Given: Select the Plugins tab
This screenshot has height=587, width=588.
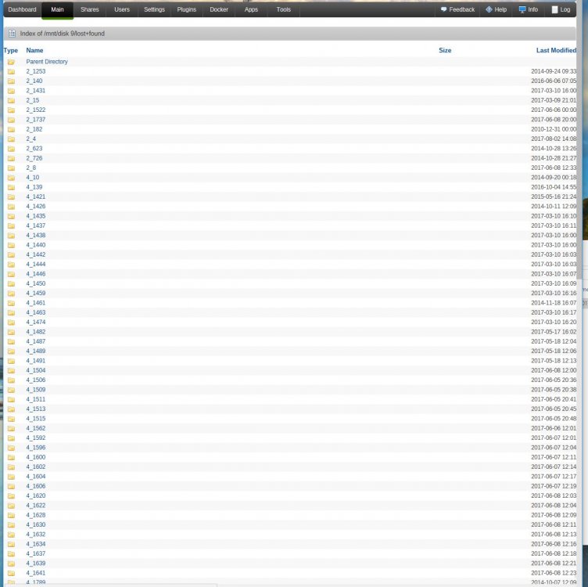Looking at the screenshot, I should 186,9.
